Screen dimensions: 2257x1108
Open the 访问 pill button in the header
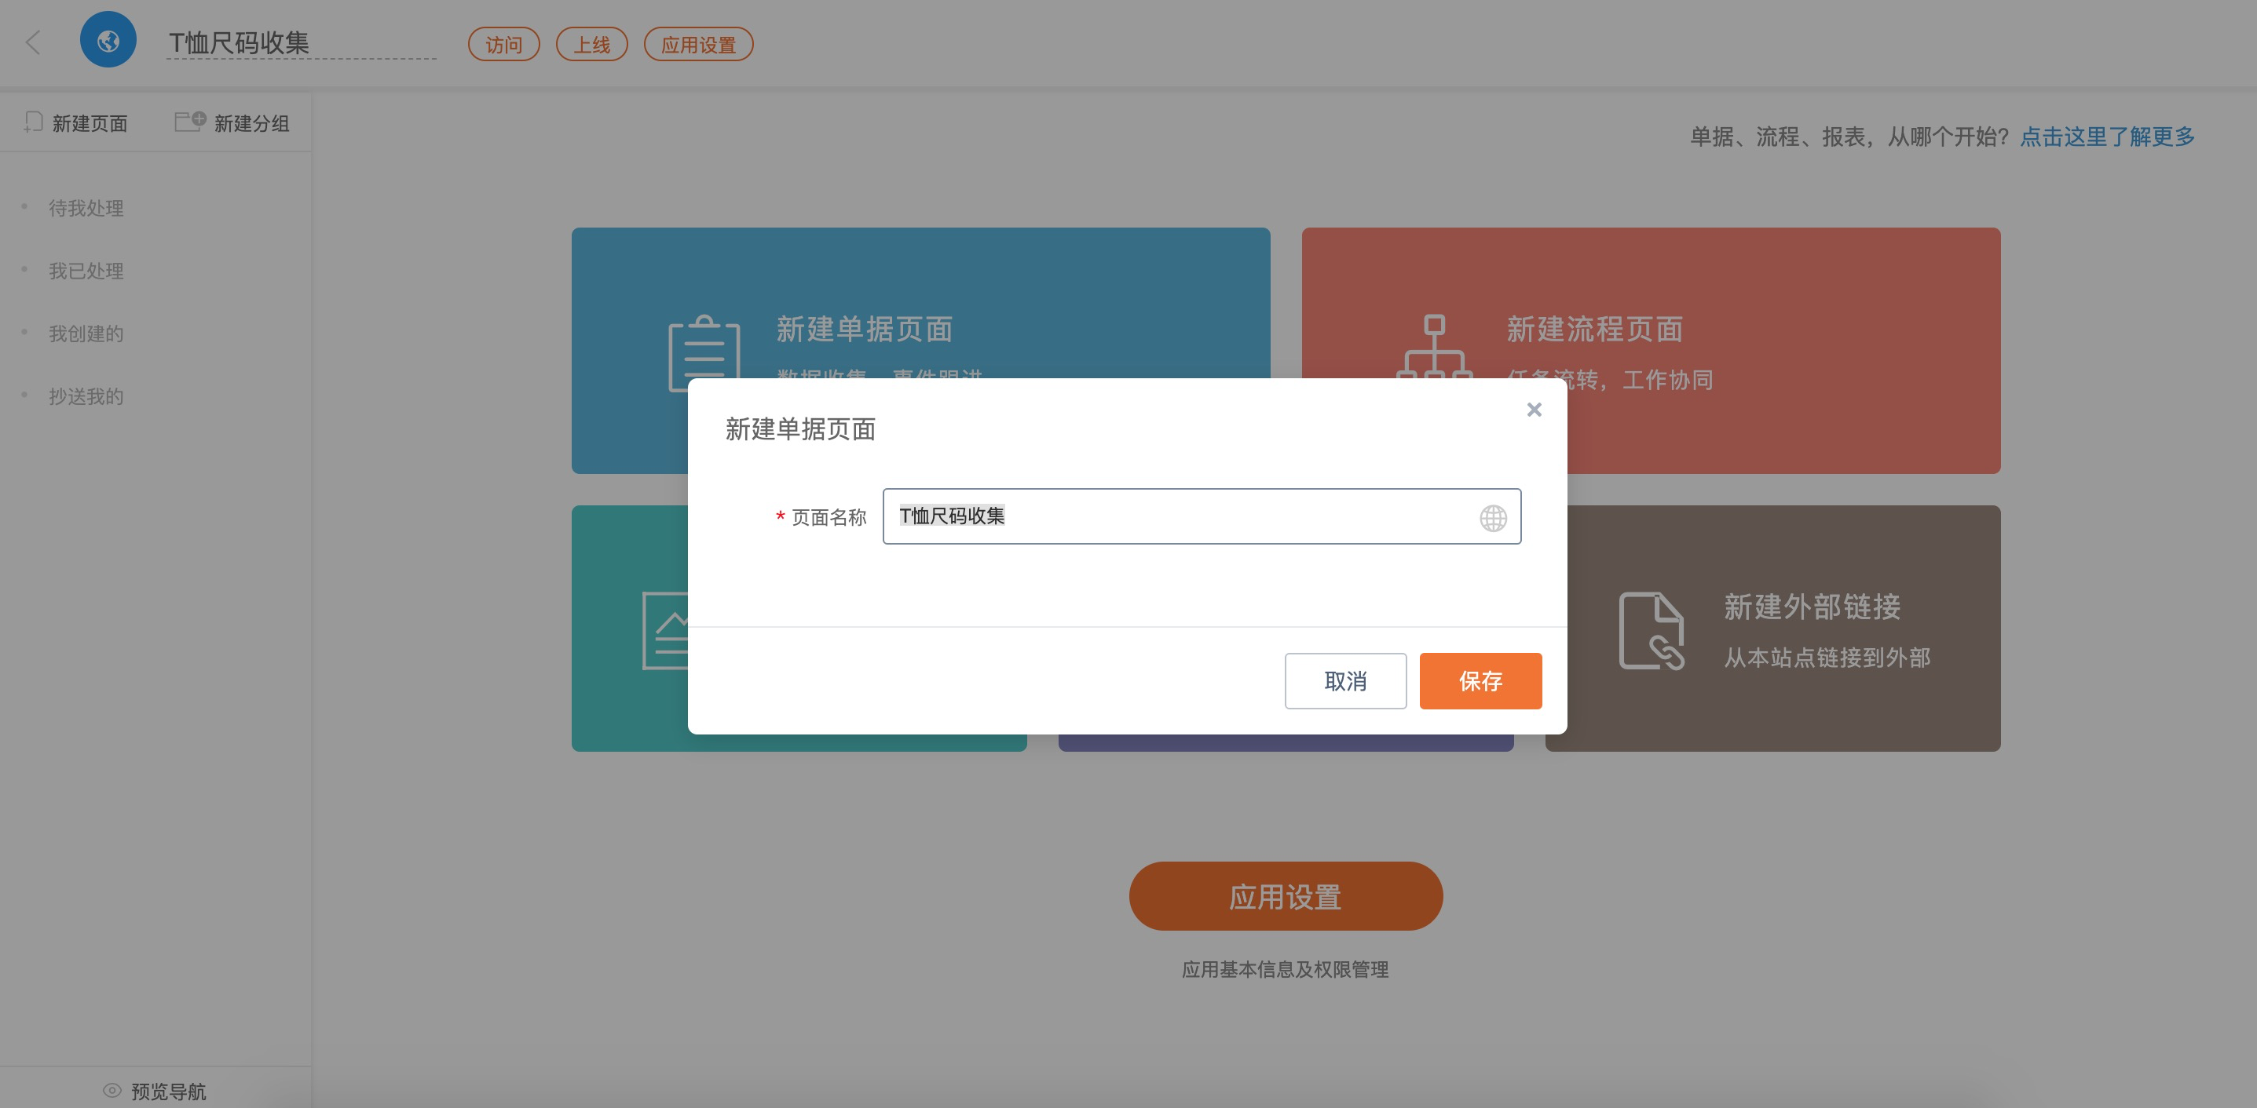pos(503,45)
